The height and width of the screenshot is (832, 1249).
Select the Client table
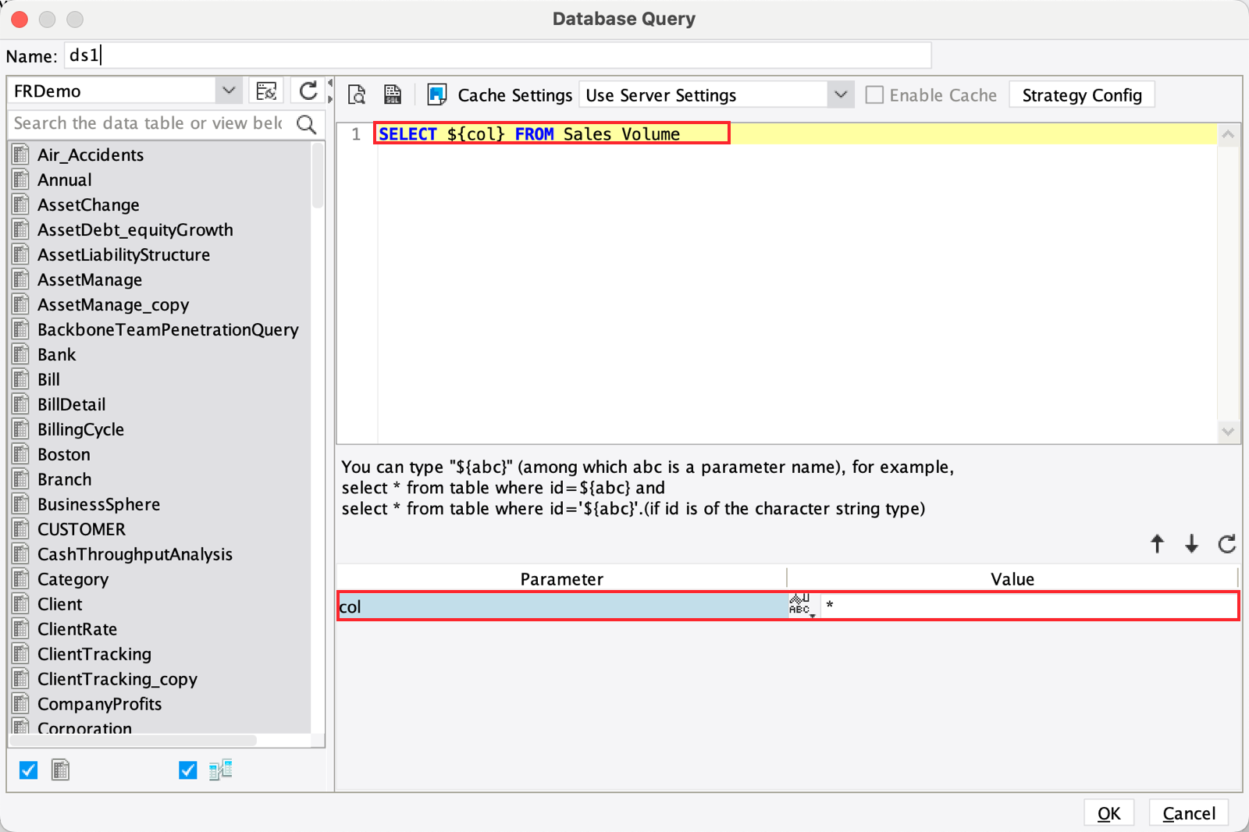(59, 604)
